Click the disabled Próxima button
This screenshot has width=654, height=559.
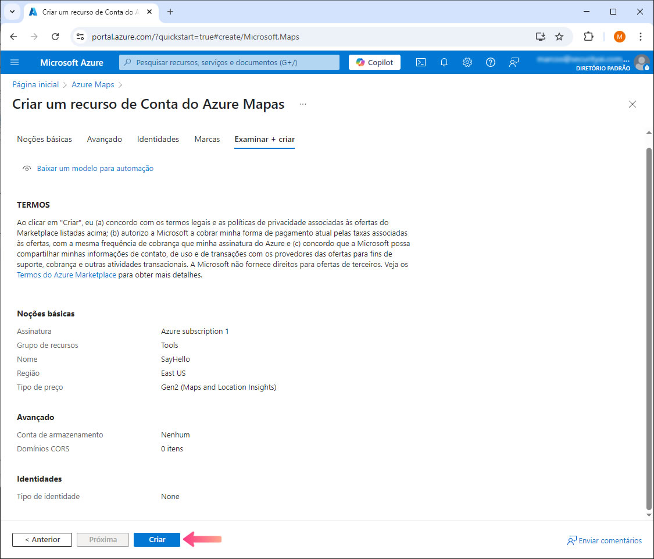[x=102, y=539]
